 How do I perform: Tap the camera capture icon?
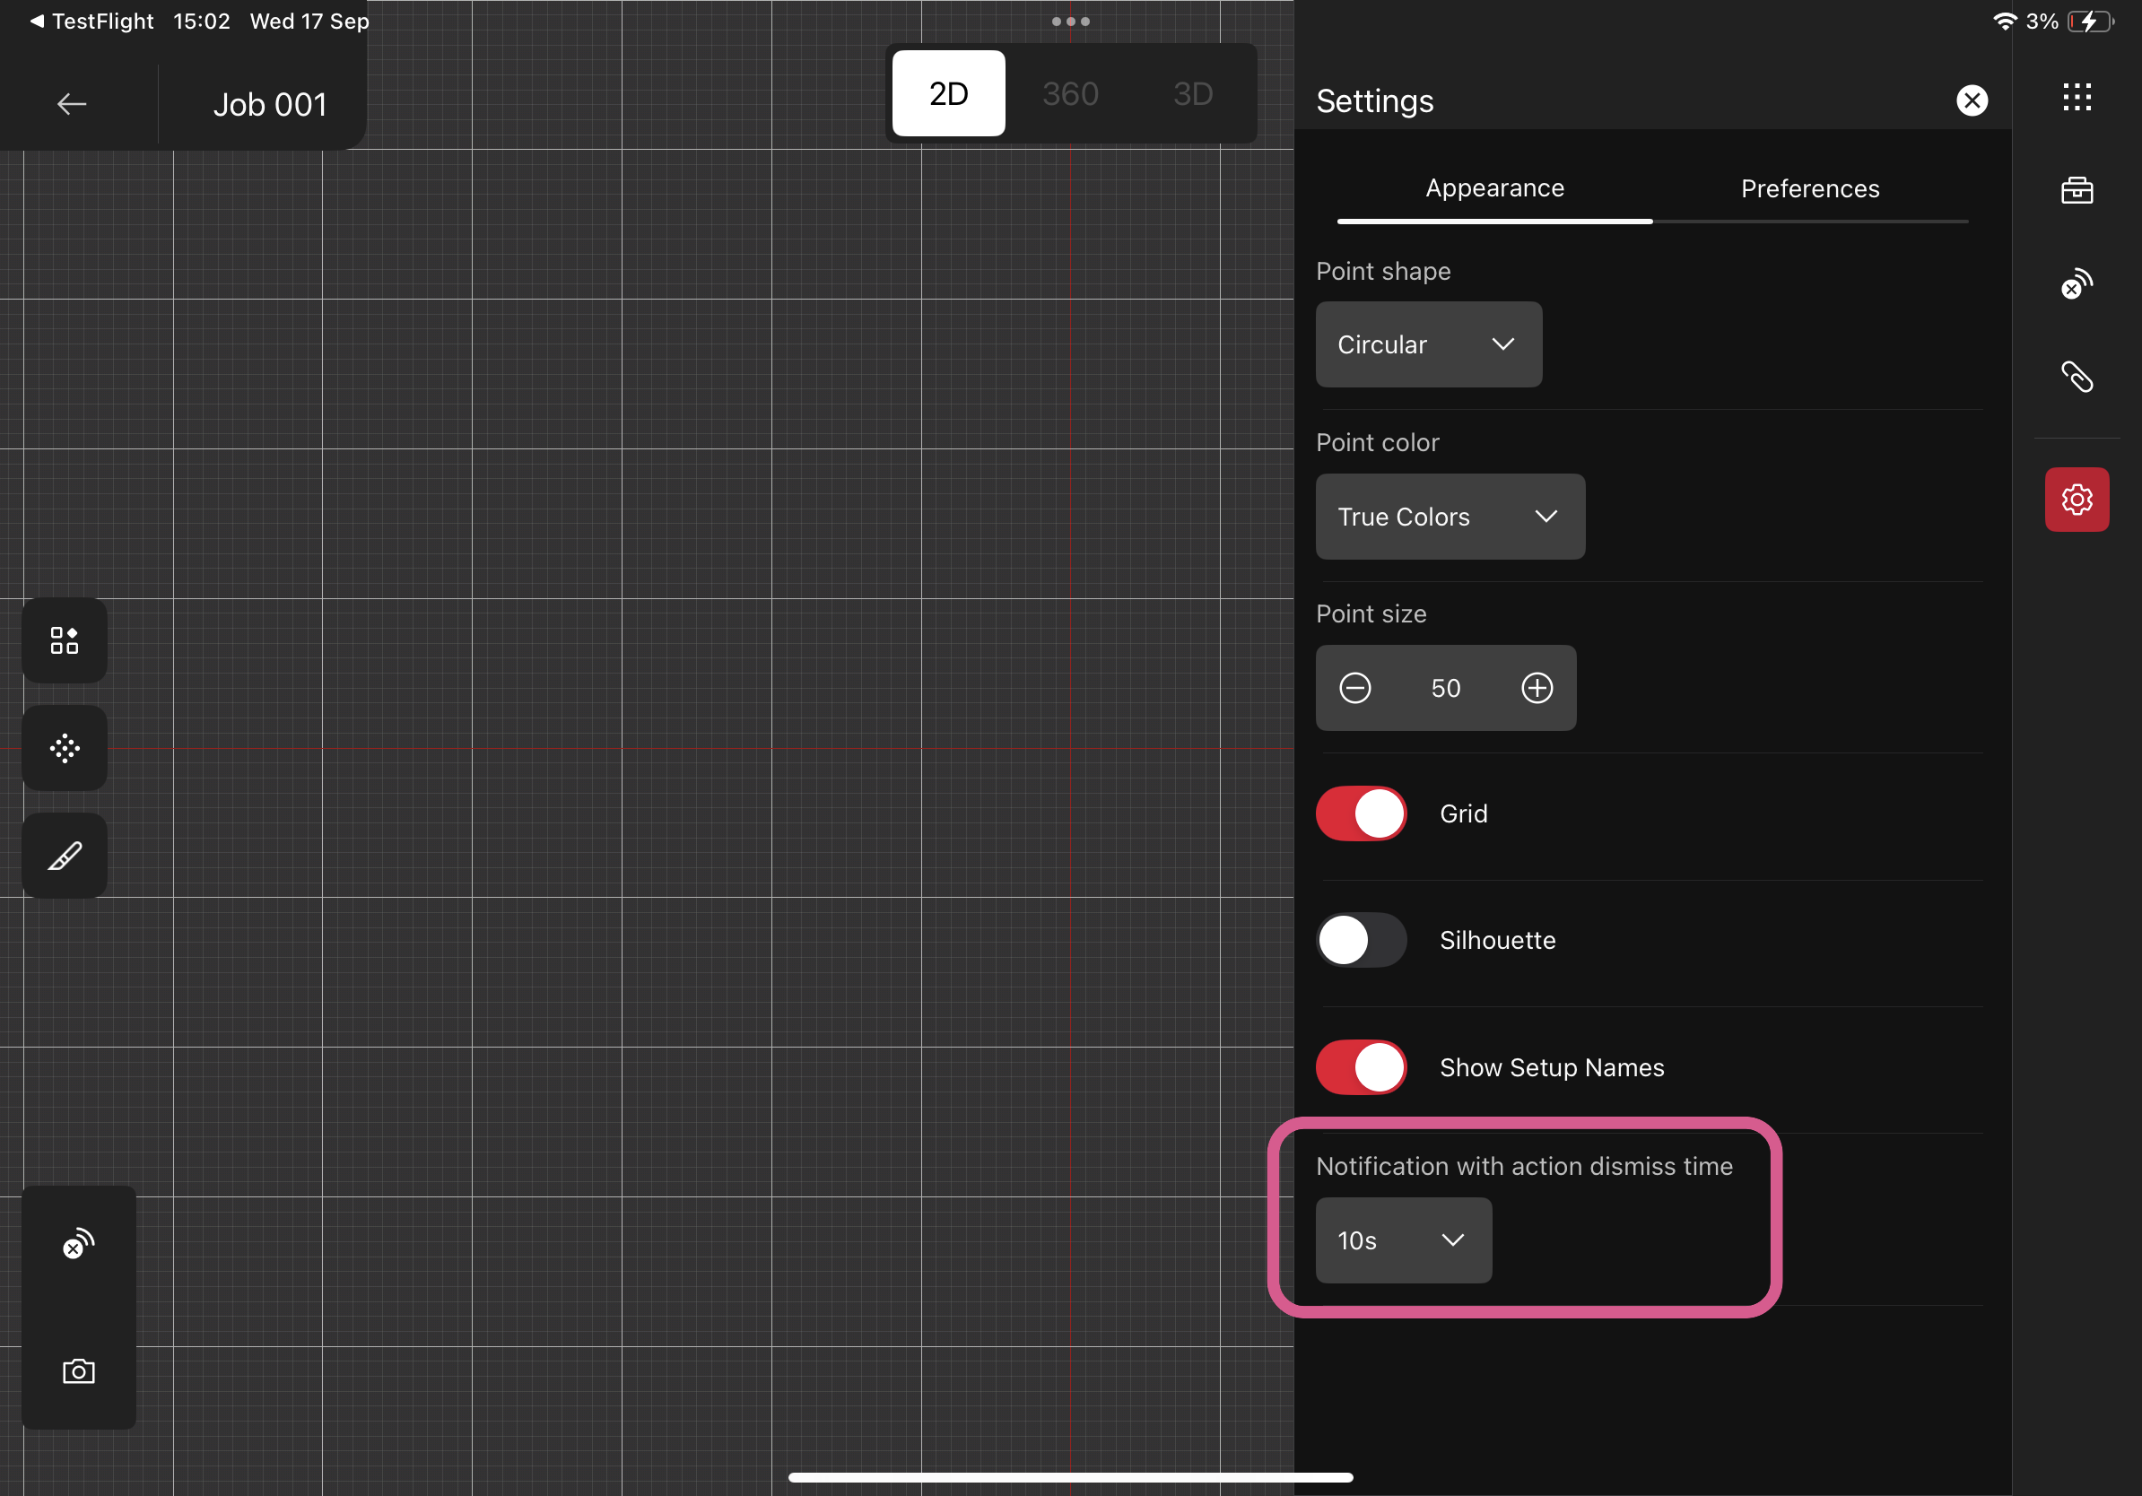78,1371
